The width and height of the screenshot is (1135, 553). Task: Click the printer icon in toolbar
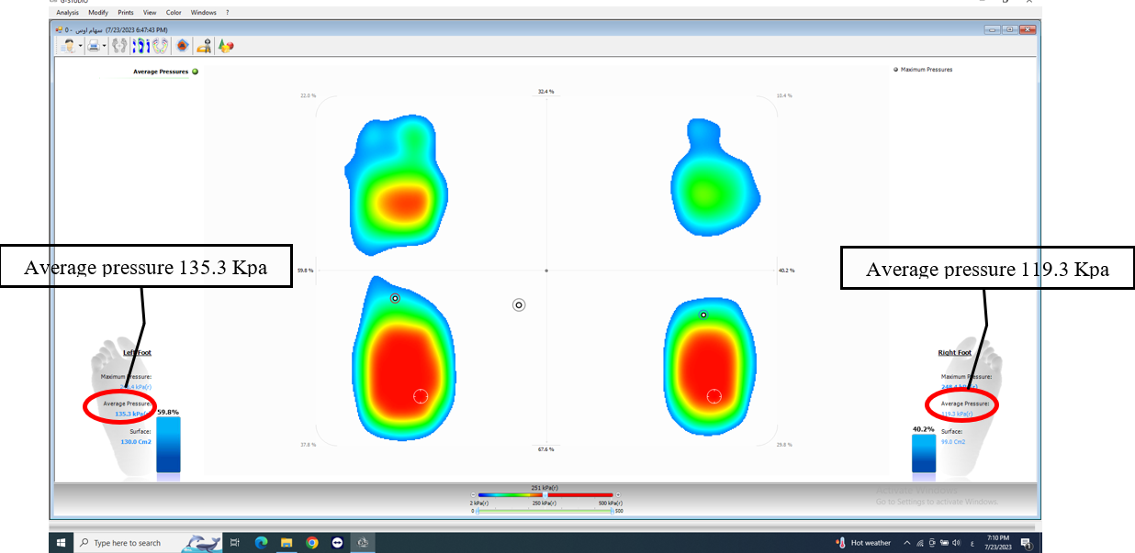click(x=93, y=45)
